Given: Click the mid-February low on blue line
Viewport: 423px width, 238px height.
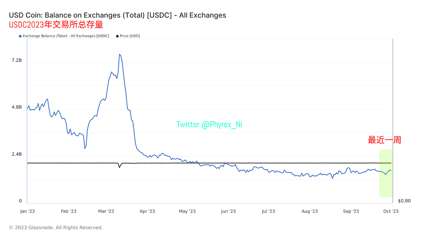Looking at the screenshot, I should click(x=85, y=148).
